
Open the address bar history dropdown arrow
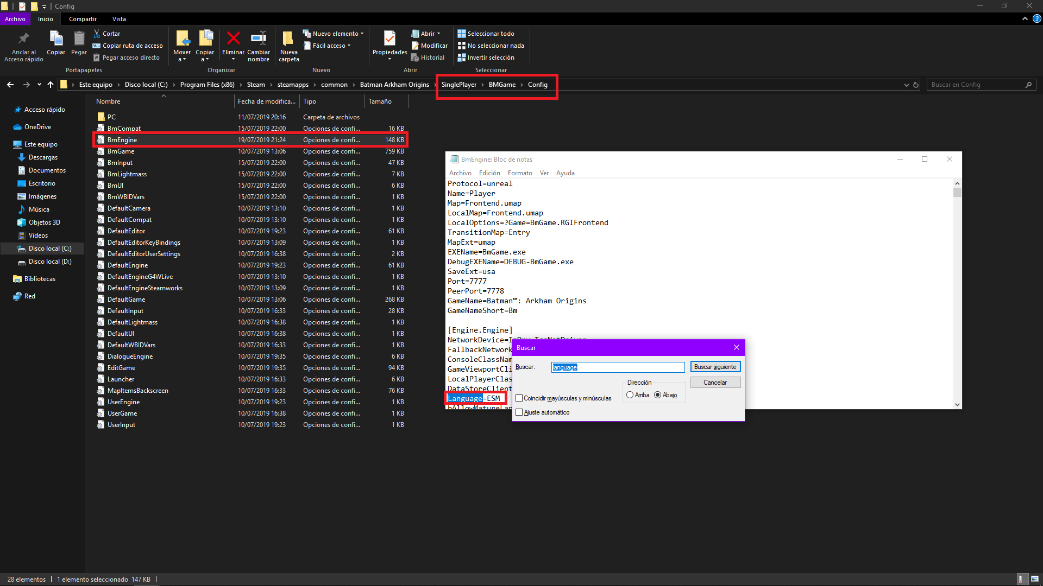pyautogui.click(x=906, y=85)
